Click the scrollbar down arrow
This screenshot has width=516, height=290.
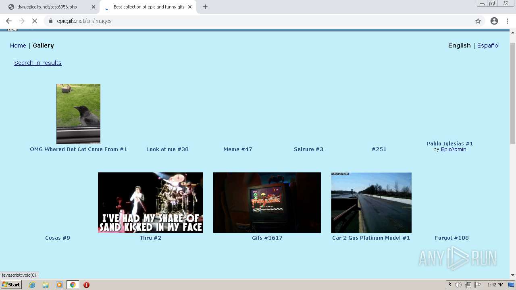[x=513, y=275]
